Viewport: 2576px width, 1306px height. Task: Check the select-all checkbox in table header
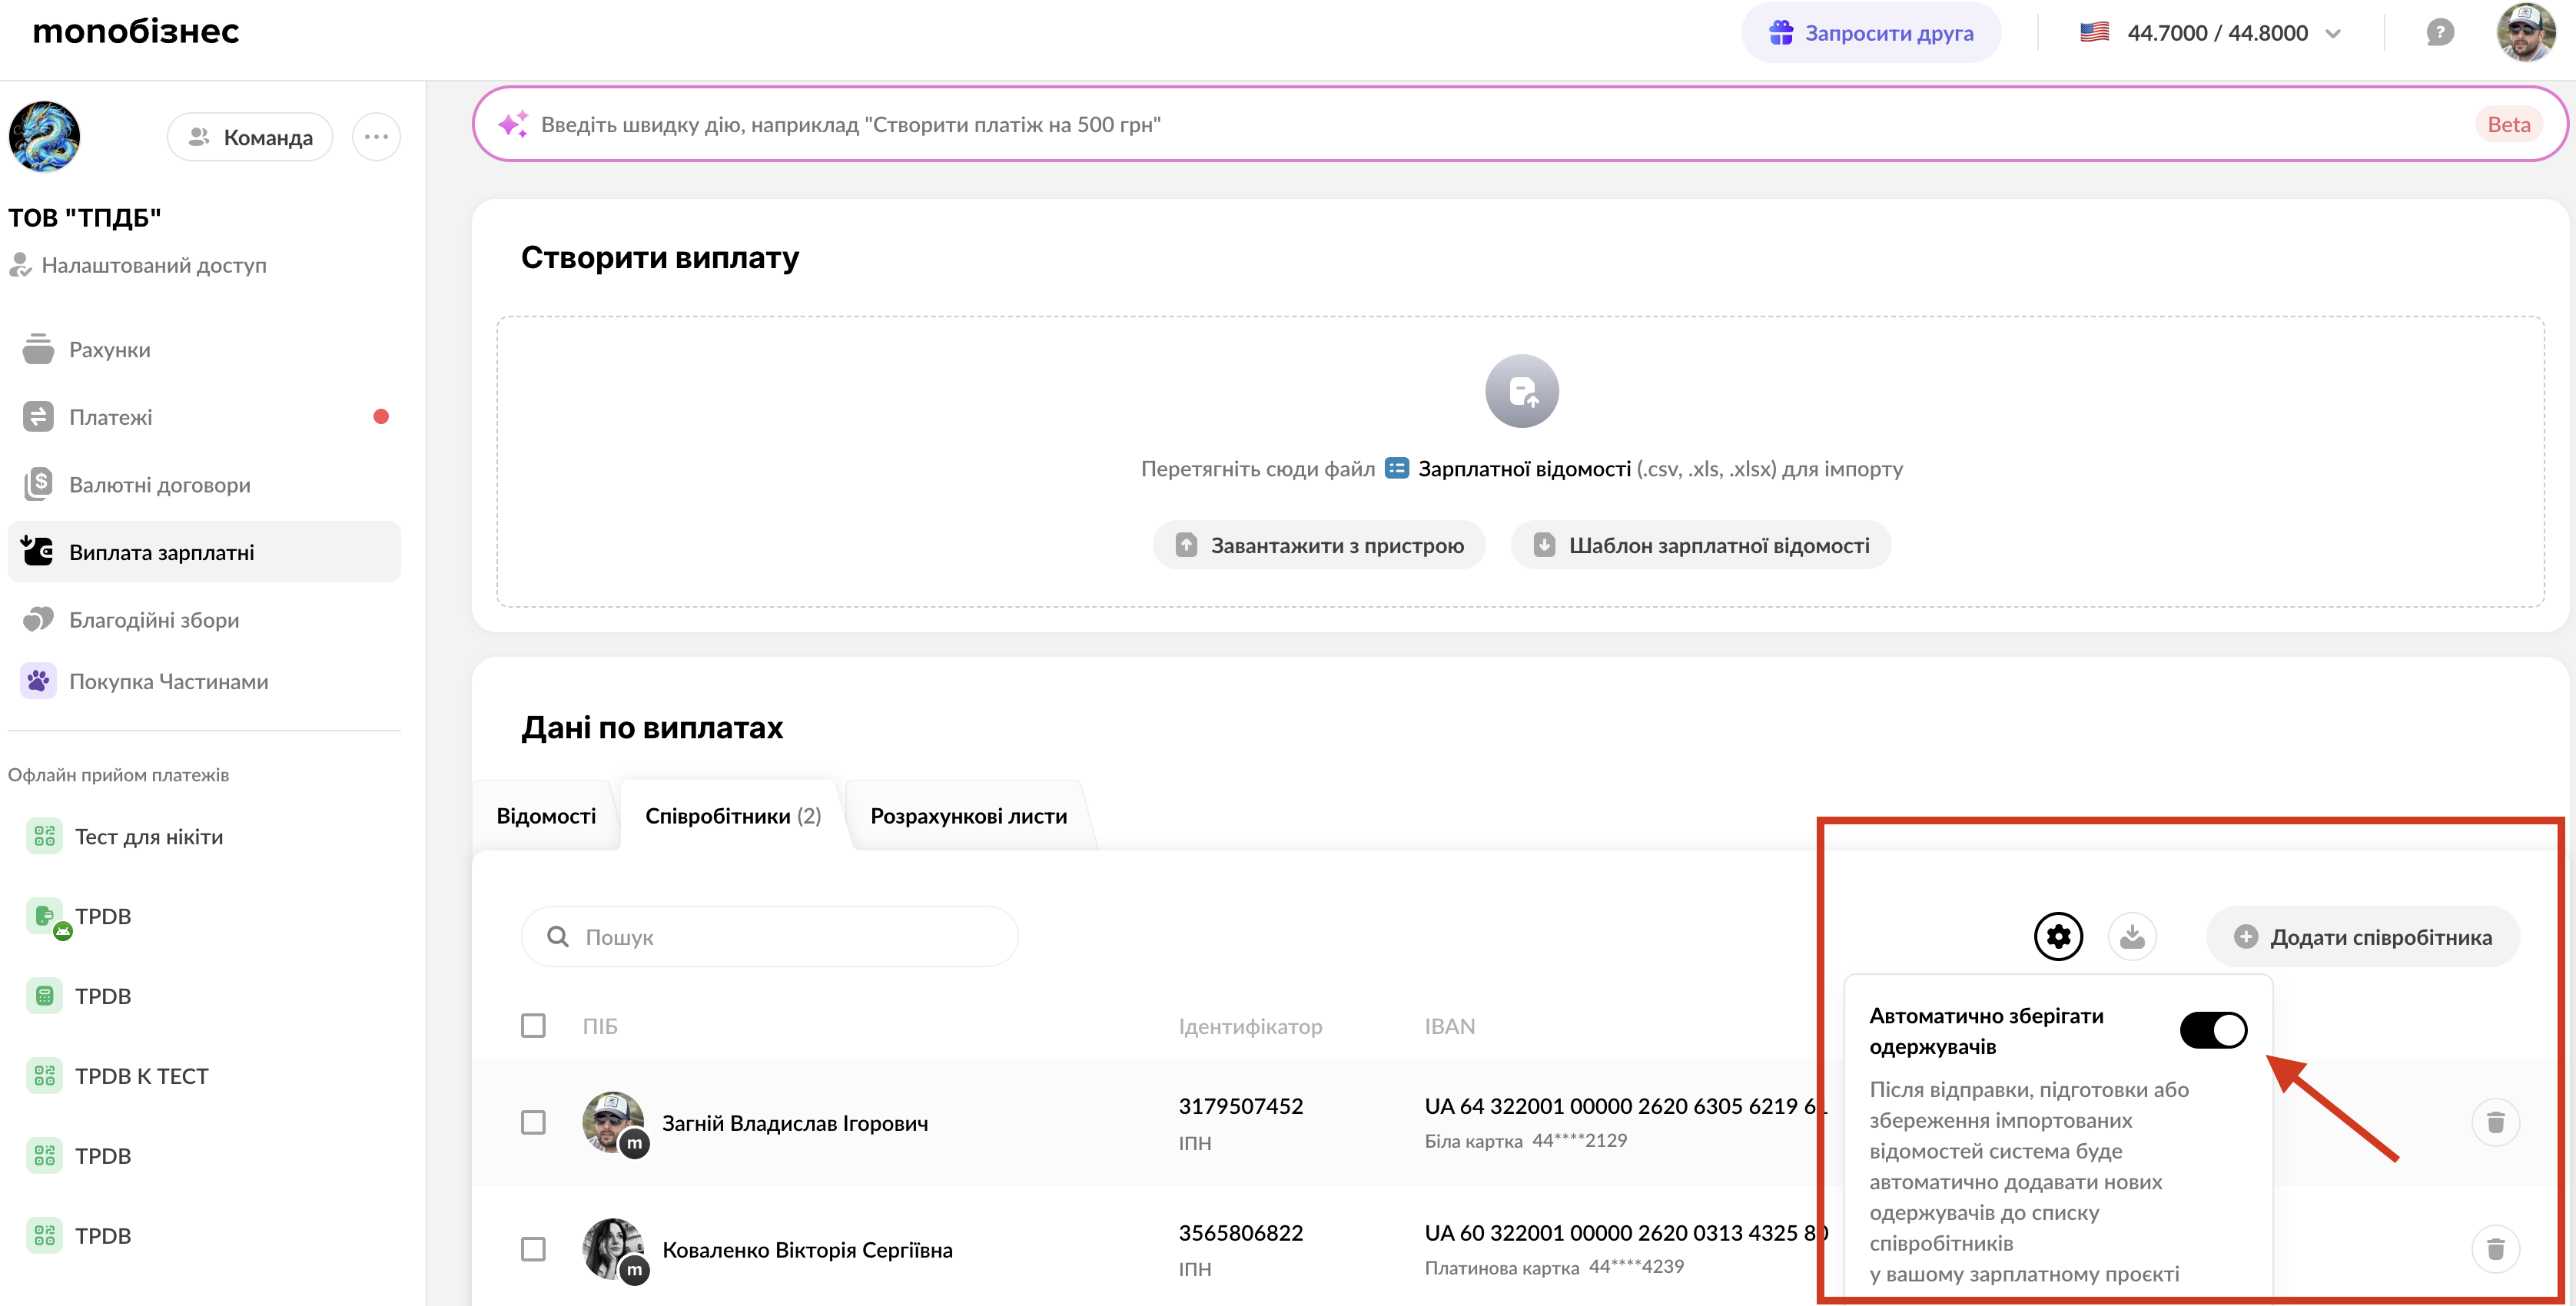click(533, 1026)
